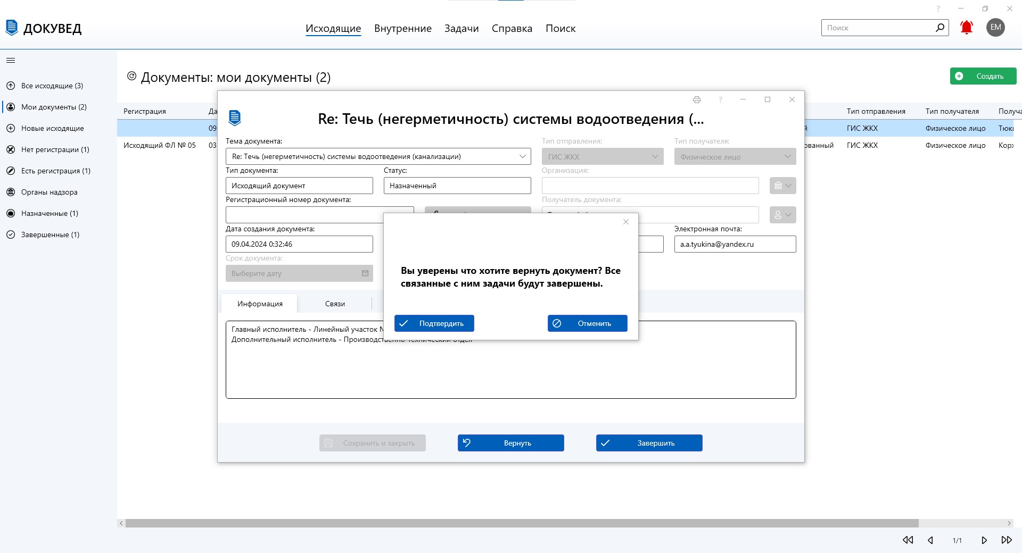1022x553 pixels.
Task: Switch to the Информация tab
Action: coord(260,304)
